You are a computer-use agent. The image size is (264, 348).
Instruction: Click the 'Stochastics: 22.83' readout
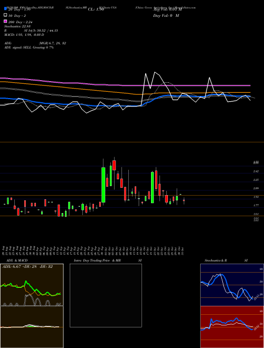17,26
